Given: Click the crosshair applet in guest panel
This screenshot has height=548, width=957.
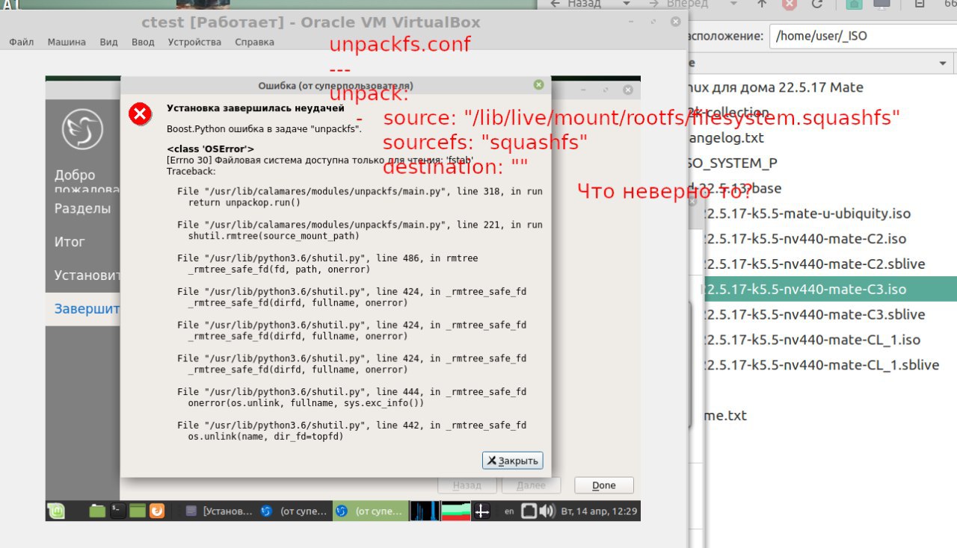Looking at the screenshot, I should [482, 511].
